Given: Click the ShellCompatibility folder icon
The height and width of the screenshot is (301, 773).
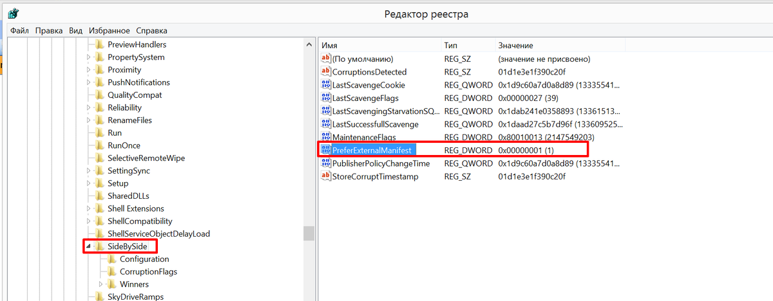Looking at the screenshot, I should (x=100, y=221).
